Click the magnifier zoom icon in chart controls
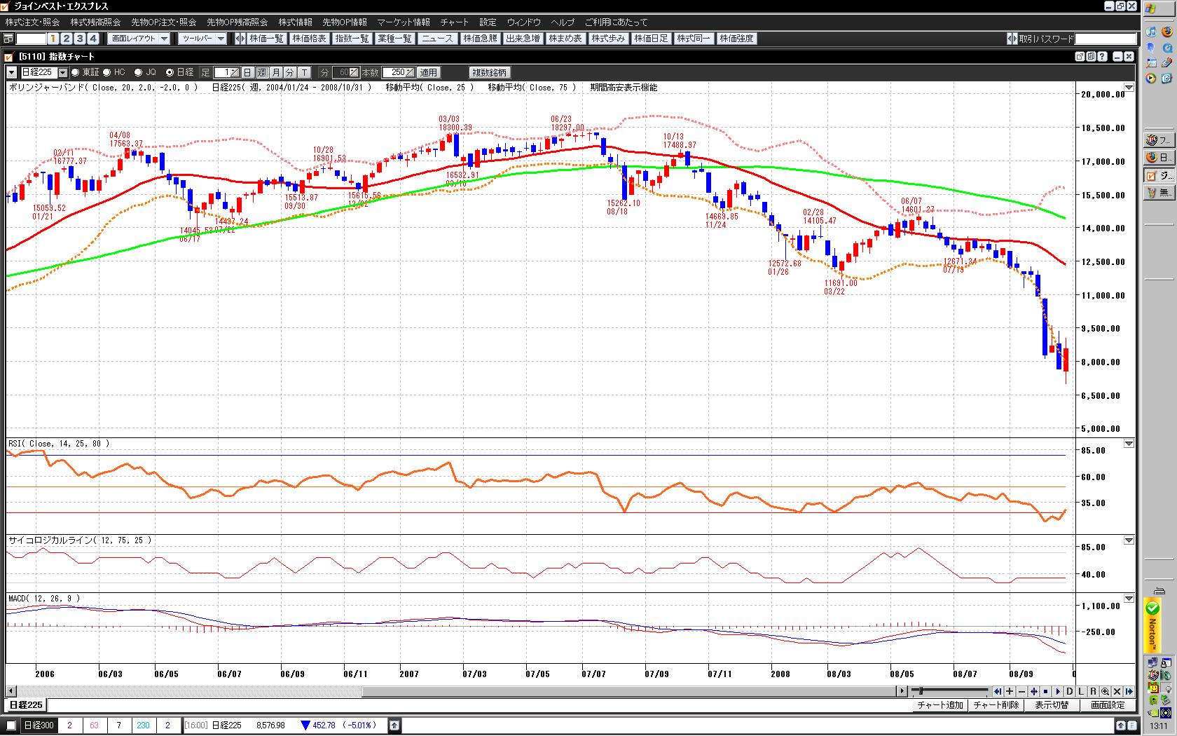Screen dimensions: 1177x736 (1105, 691)
